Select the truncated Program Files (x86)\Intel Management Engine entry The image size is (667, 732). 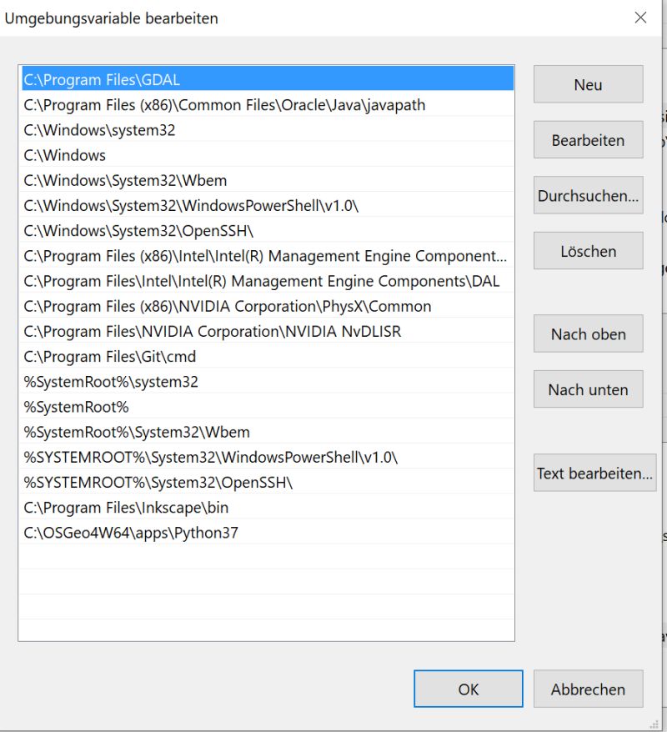tap(268, 256)
